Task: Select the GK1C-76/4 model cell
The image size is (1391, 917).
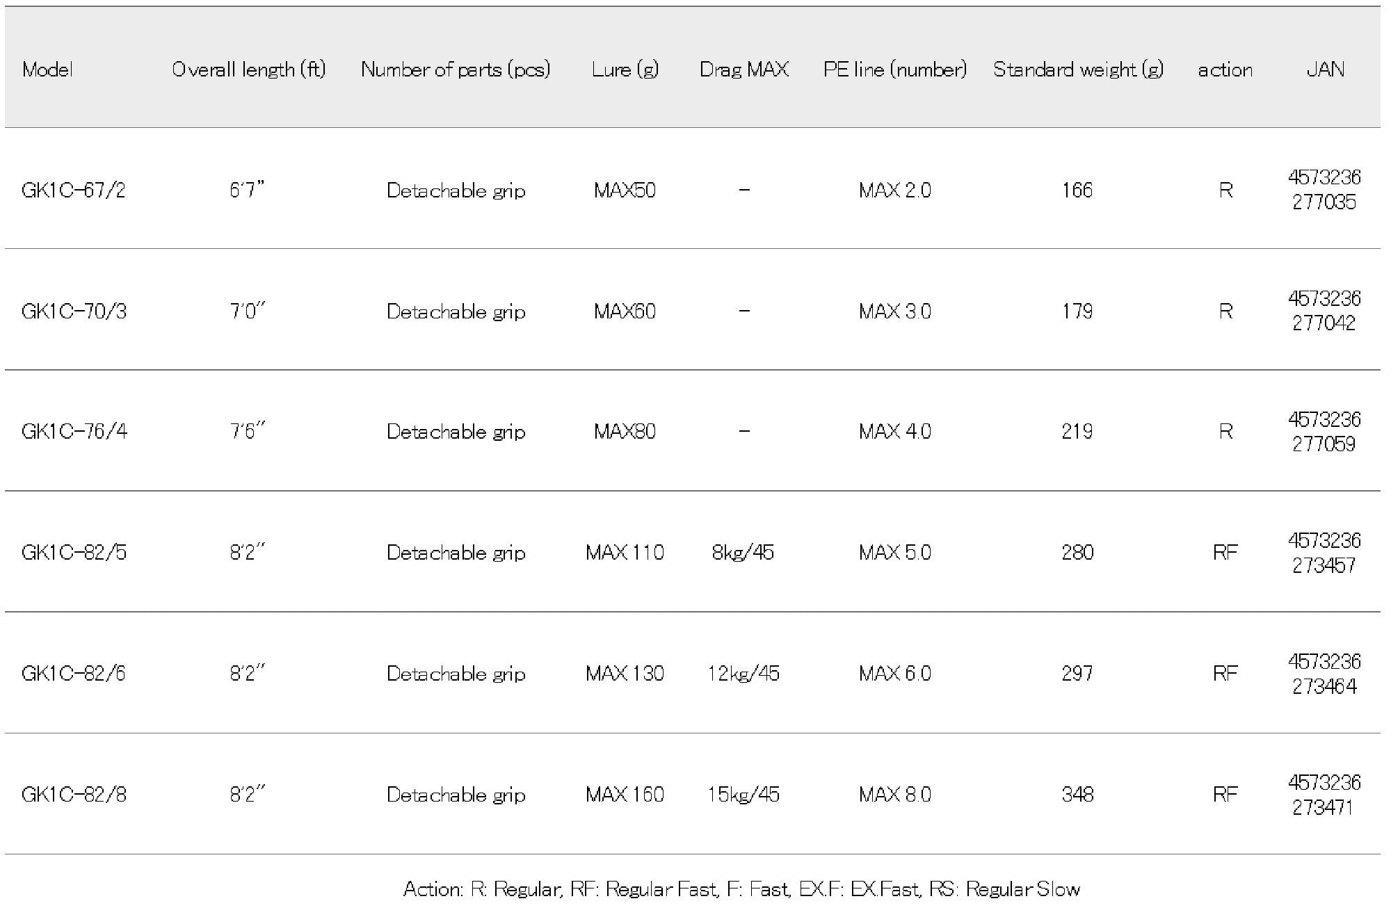Action: (74, 432)
